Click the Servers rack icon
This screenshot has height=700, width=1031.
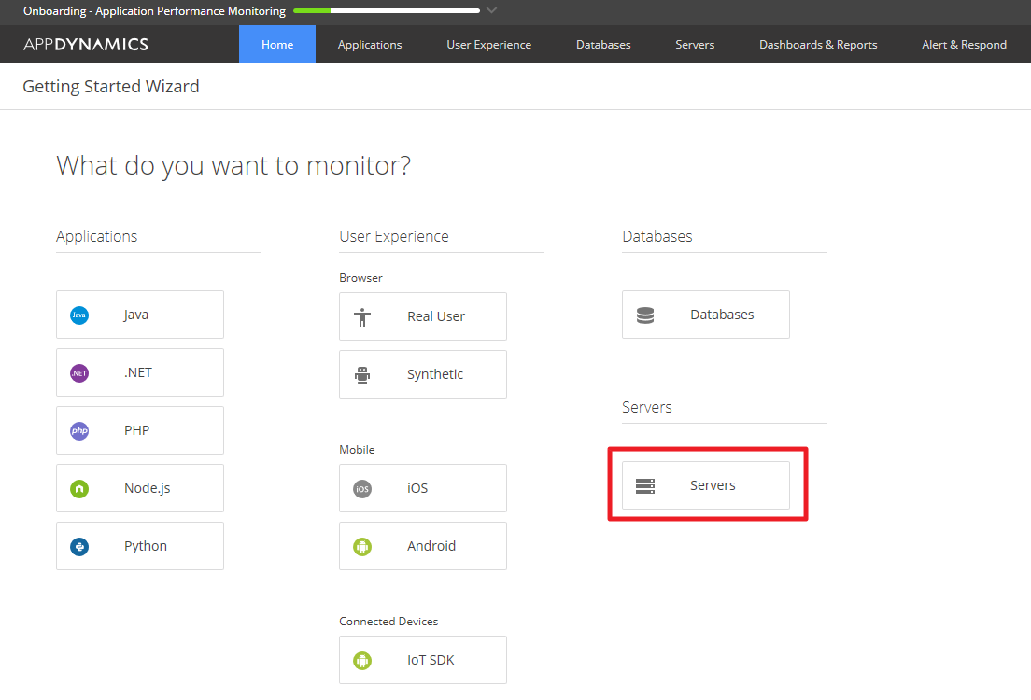coord(645,485)
